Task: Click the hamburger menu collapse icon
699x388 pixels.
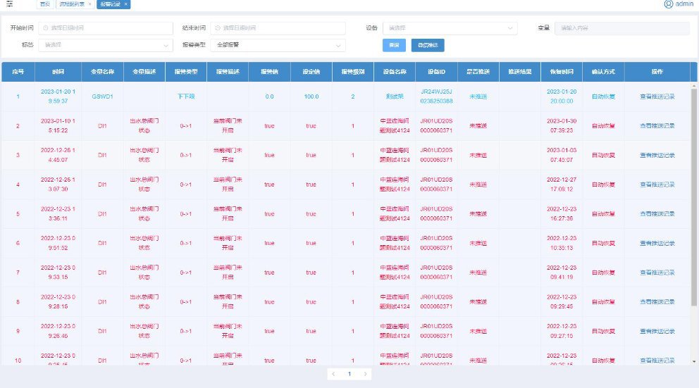Action: (x=10, y=4)
